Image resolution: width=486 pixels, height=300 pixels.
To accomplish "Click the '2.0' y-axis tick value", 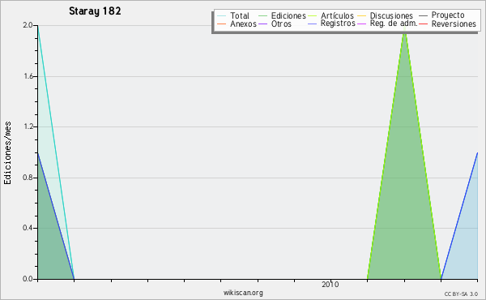I will tap(28, 25).
